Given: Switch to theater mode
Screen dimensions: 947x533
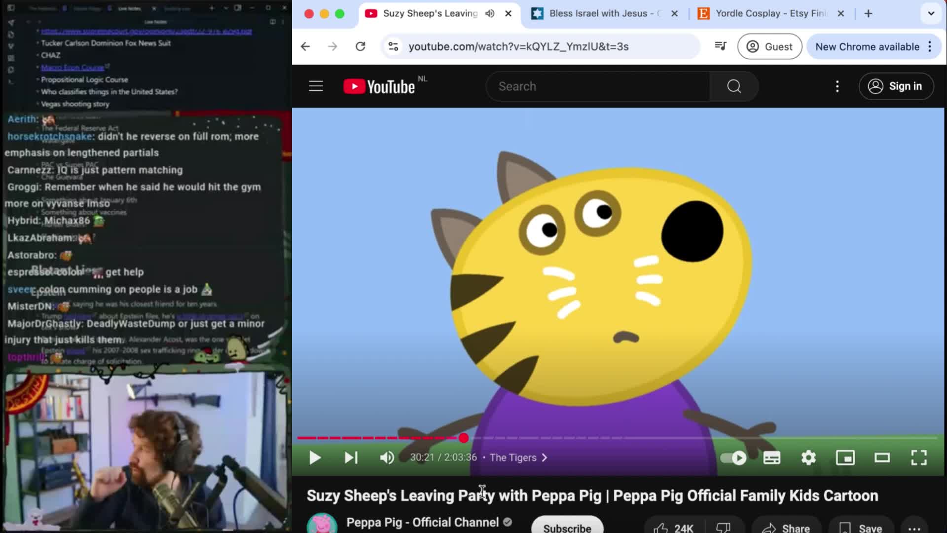Looking at the screenshot, I should point(882,457).
